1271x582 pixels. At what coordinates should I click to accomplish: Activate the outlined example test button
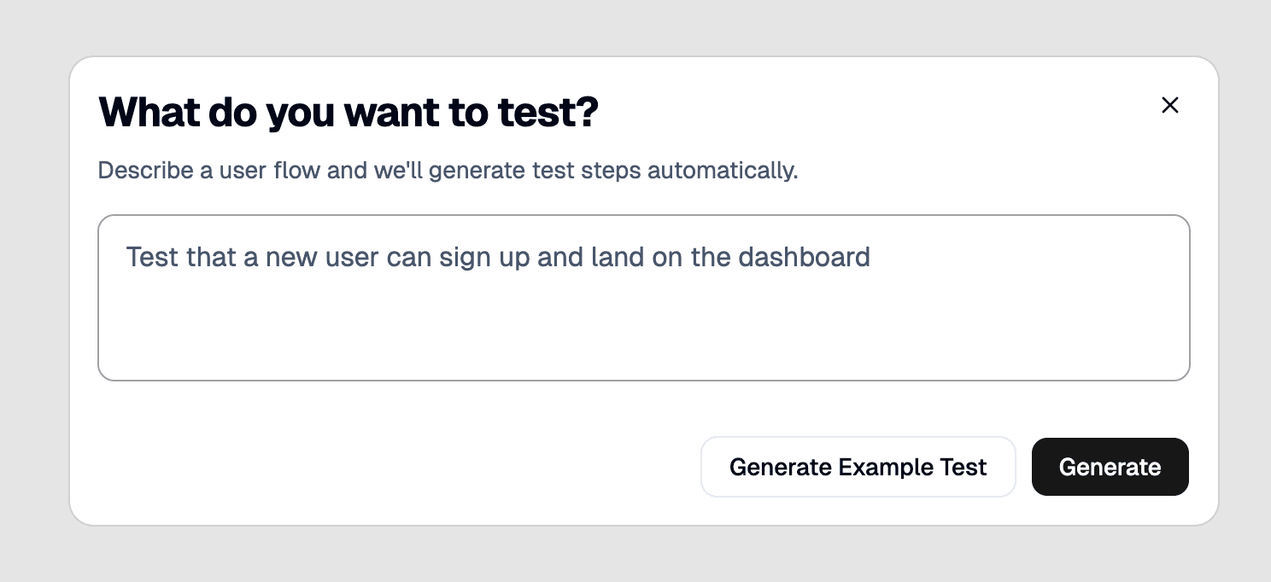click(858, 467)
